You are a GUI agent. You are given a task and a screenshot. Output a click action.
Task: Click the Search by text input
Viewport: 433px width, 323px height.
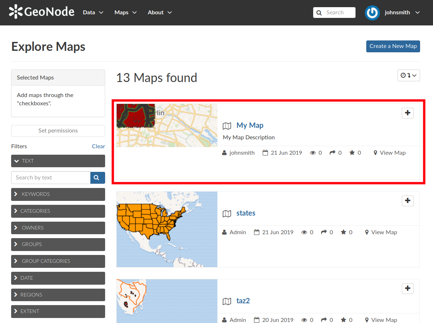(51, 178)
